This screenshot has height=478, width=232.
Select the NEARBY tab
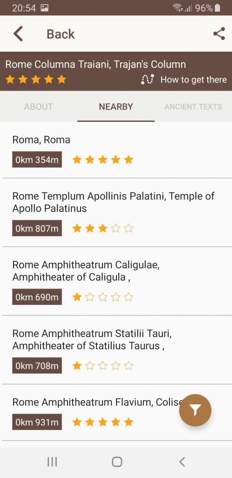(116, 107)
